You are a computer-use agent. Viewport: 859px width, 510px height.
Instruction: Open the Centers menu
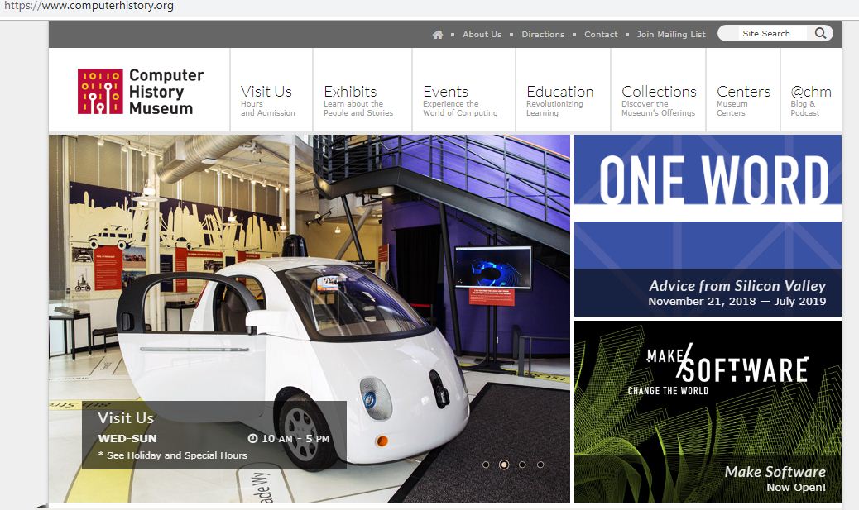click(x=743, y=91)
